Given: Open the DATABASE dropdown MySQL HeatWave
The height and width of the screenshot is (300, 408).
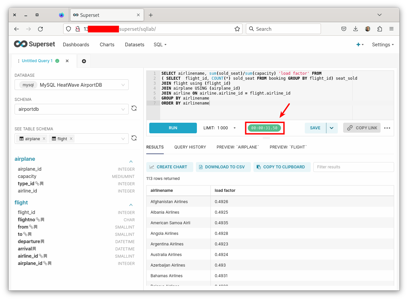Looking at the screenshot, I should coord(71,85).
